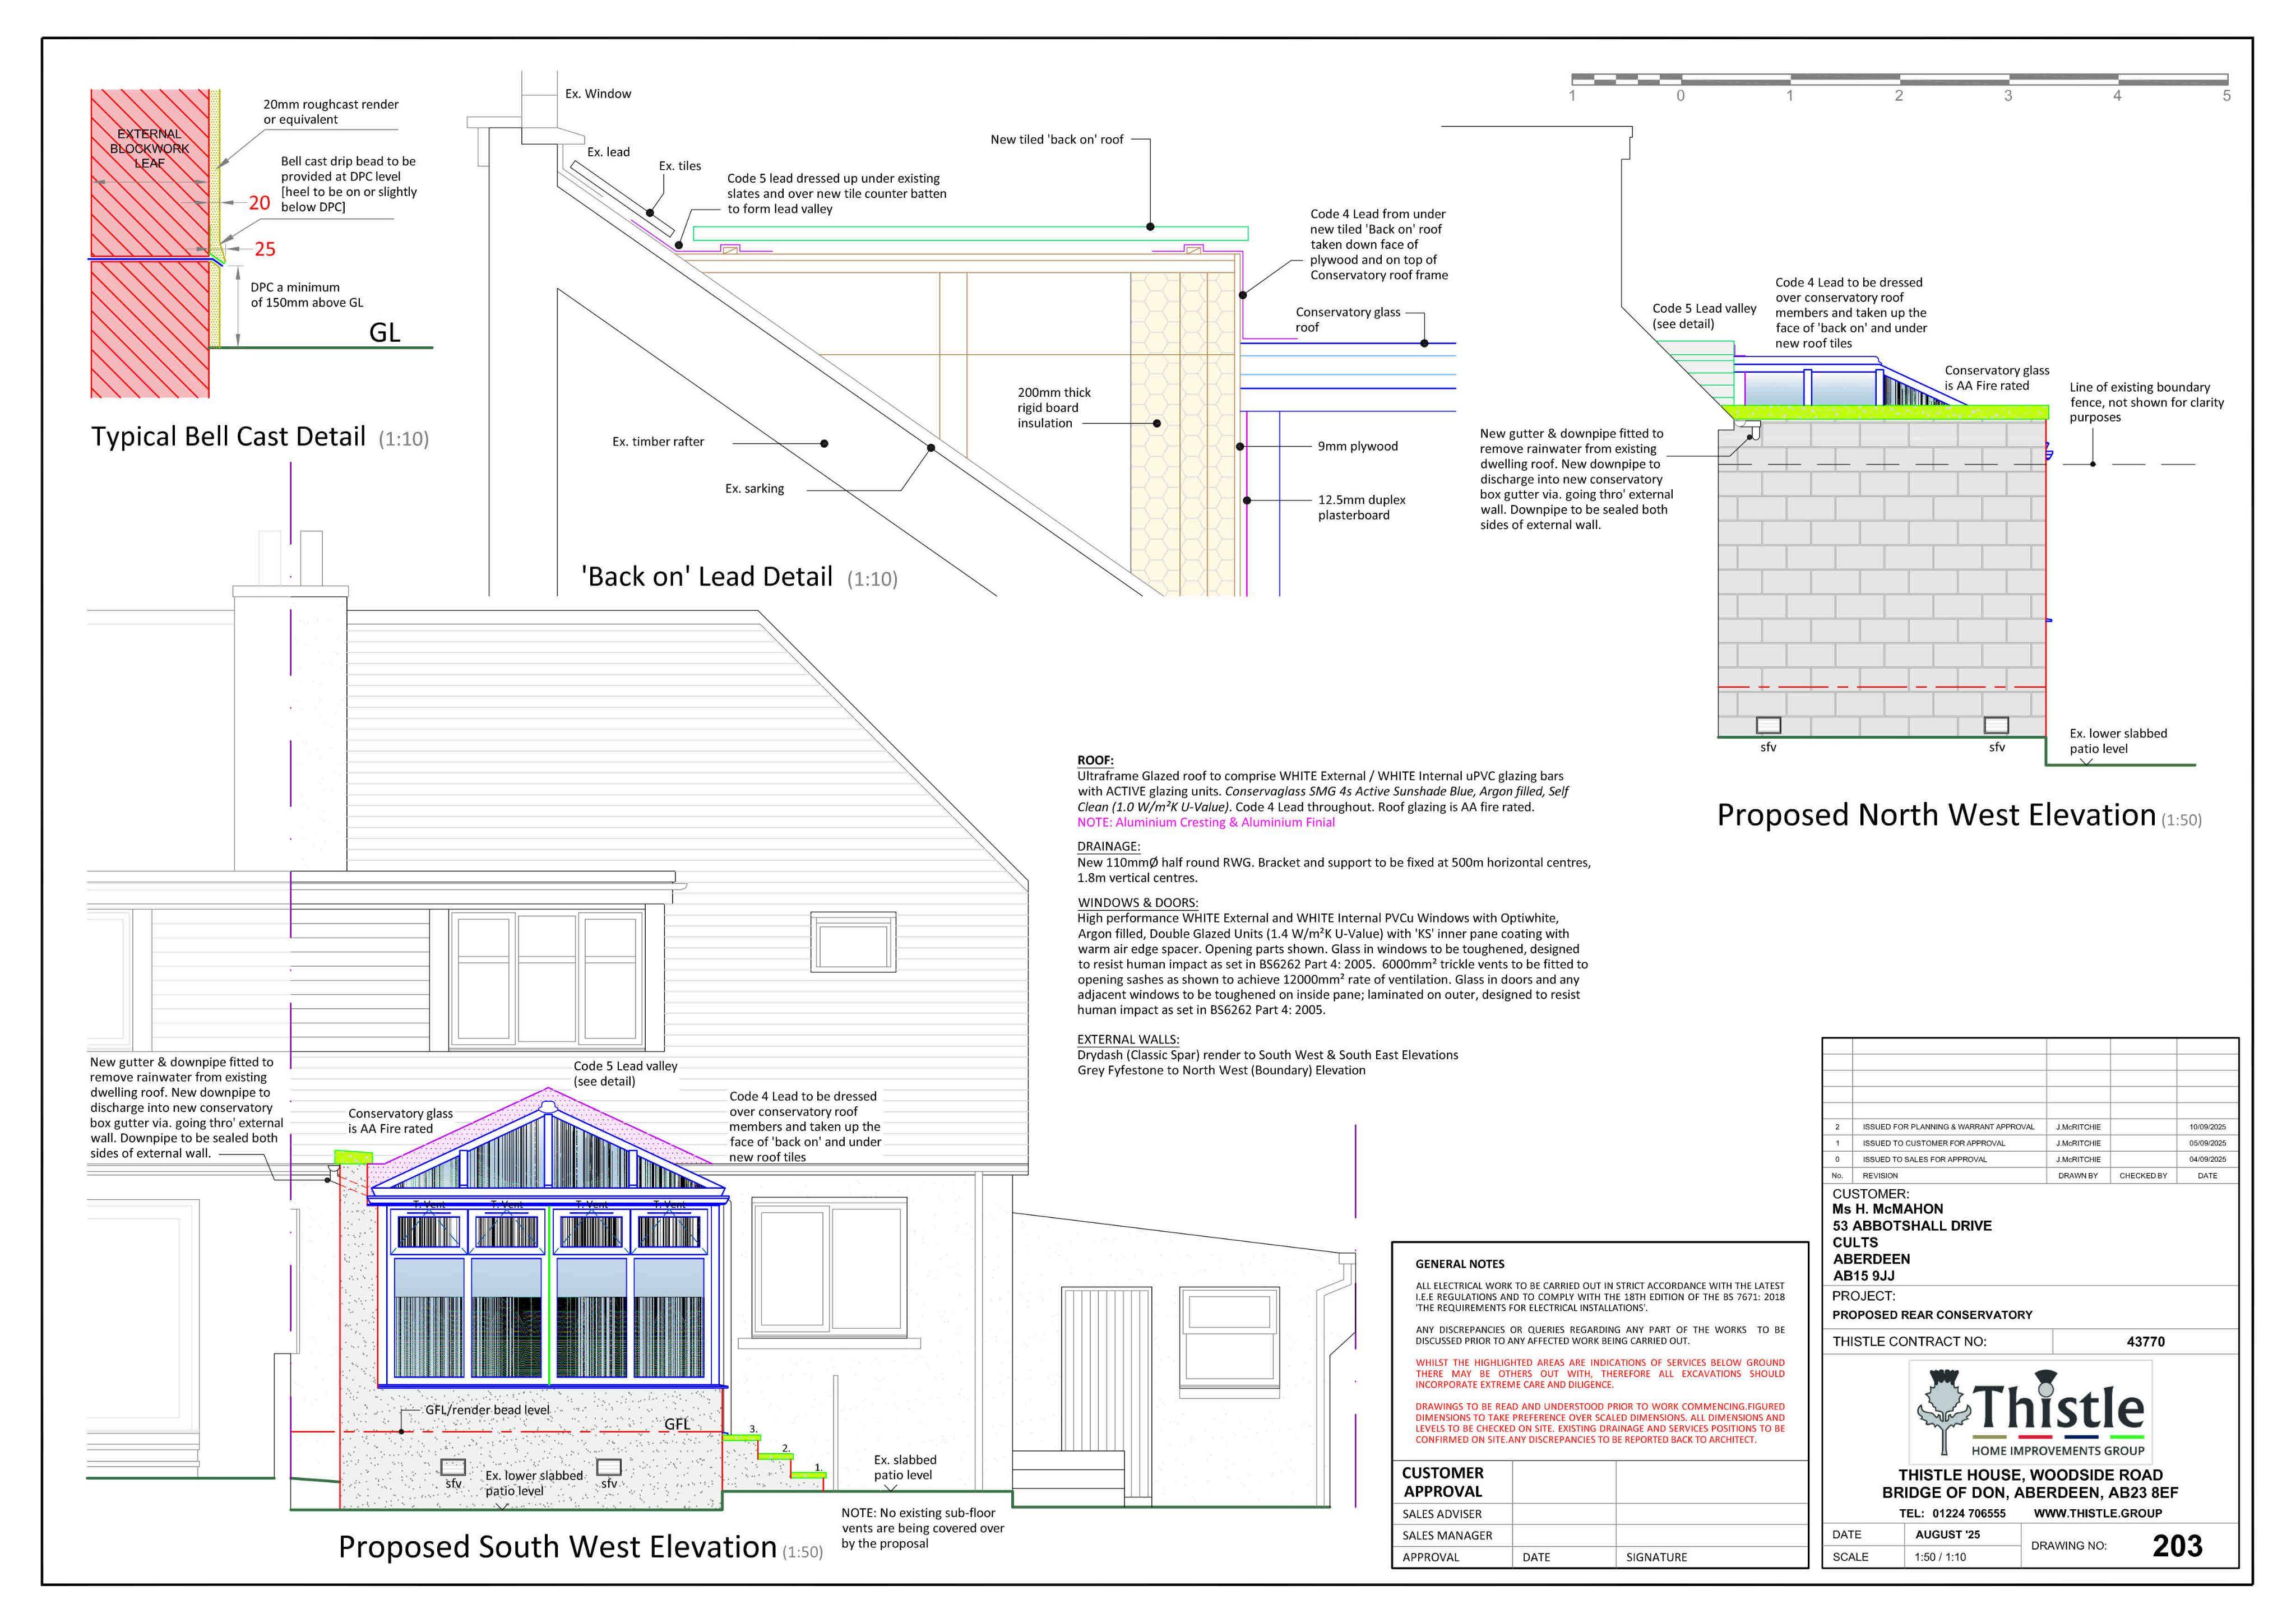Click the 'Conservatory glass roof' label
This screenshot has height=1623, width=2296.
pos(1347,319)
